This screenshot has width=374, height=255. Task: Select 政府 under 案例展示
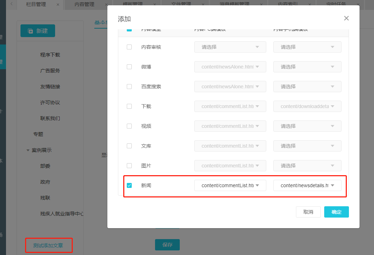tap(45, 182)
